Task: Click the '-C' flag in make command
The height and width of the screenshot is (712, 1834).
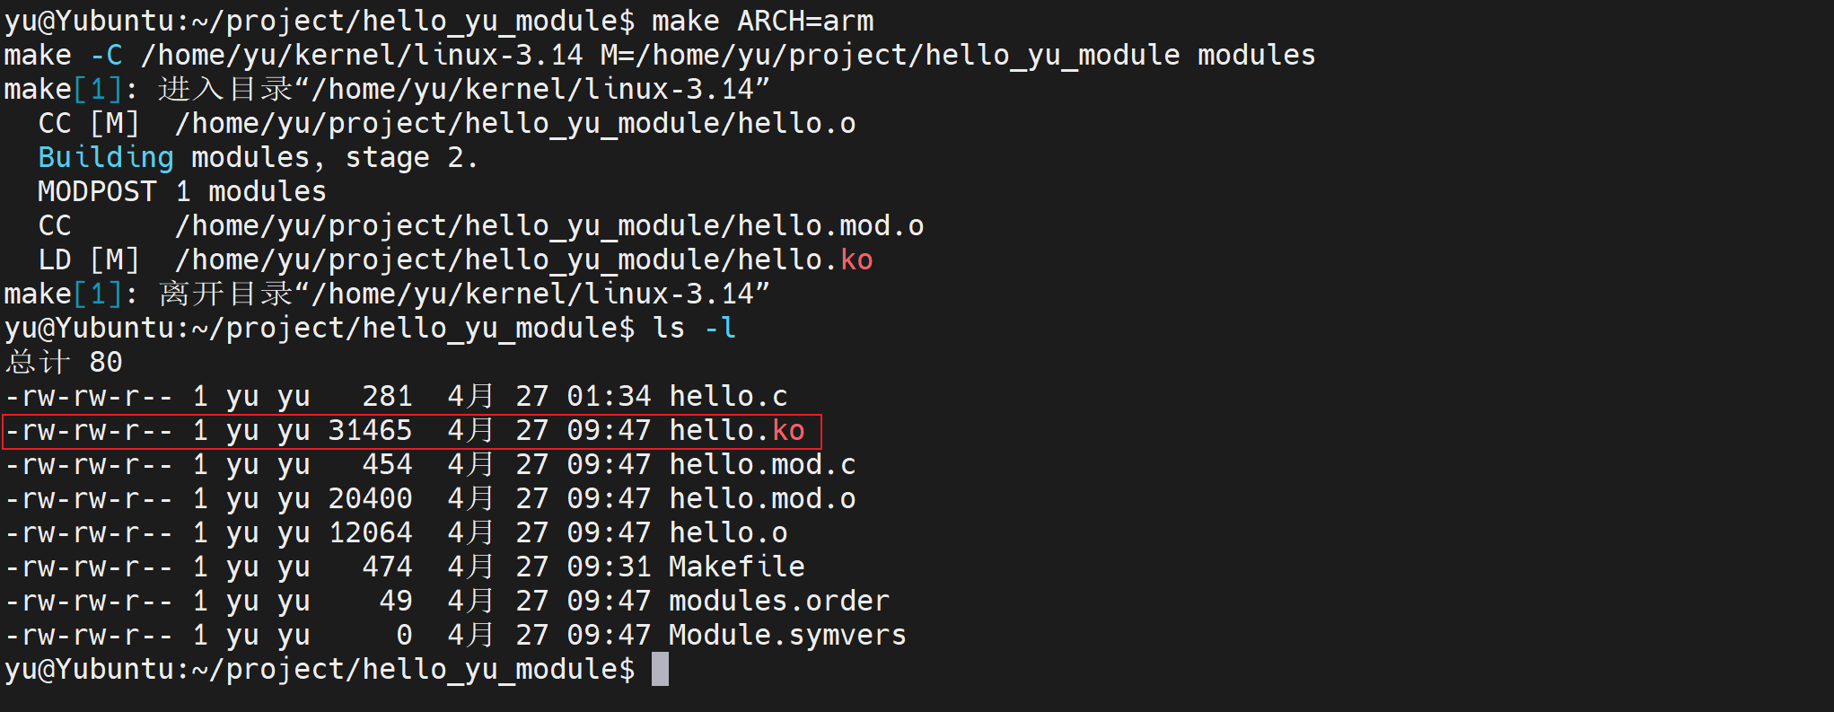Action: (106, 56)
